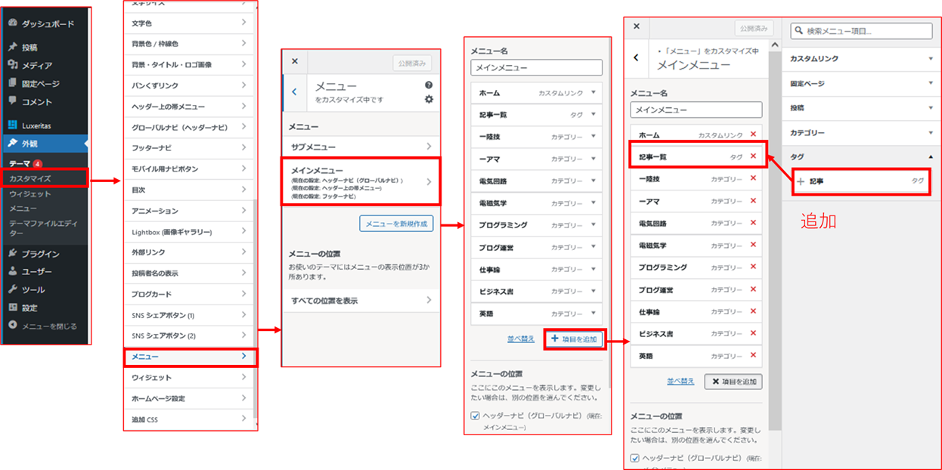
Task: Click the help question mark icon
Action: (429, 85)
